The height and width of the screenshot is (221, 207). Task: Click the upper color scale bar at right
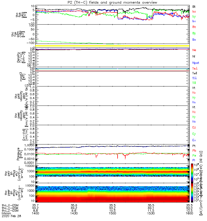tap(192, 173)
